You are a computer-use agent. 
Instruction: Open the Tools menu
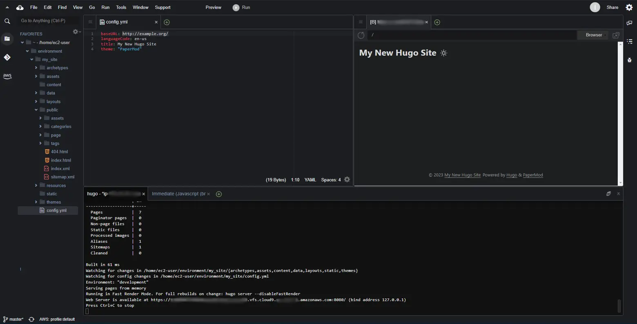[121, 7]
